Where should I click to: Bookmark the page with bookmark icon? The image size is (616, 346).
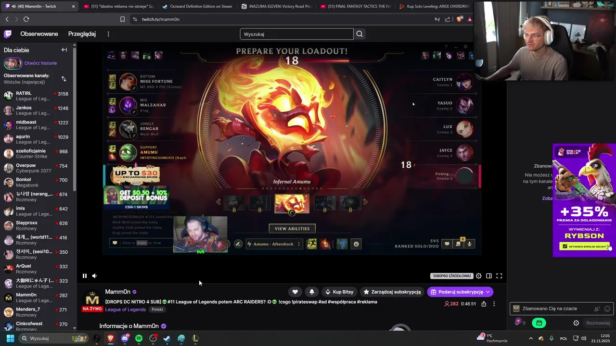[122, 19]
